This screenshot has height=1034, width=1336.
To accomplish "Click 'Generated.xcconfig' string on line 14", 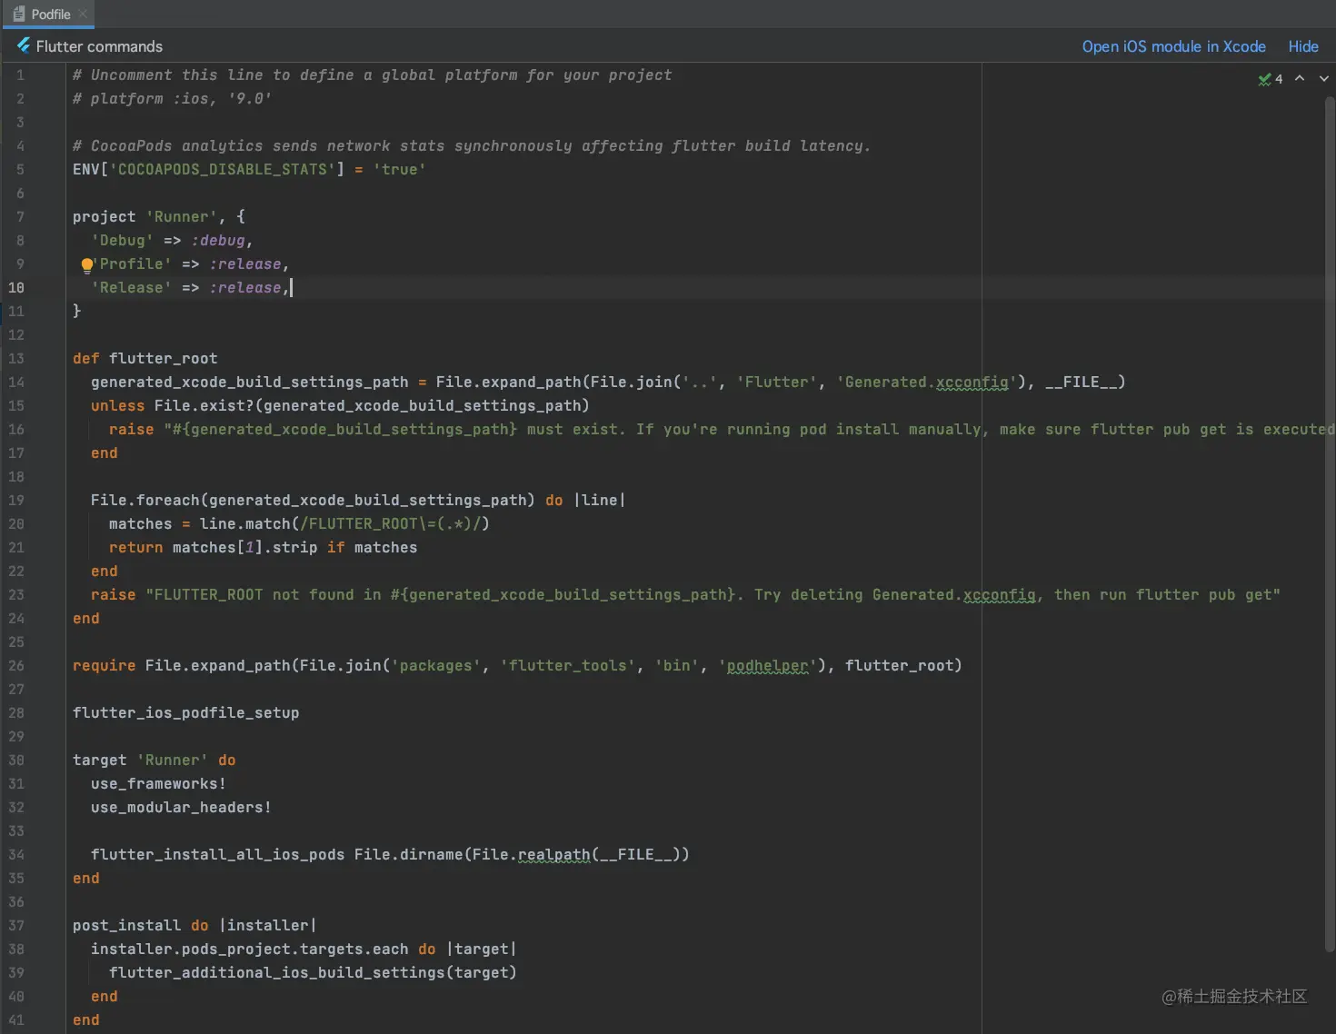I will tap(926, 382).
